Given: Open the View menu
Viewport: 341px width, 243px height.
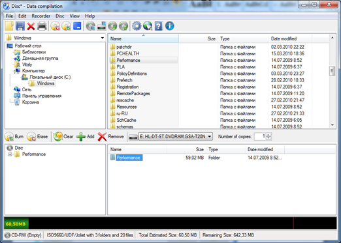Looking at the screenshot, I should [74, 16].
